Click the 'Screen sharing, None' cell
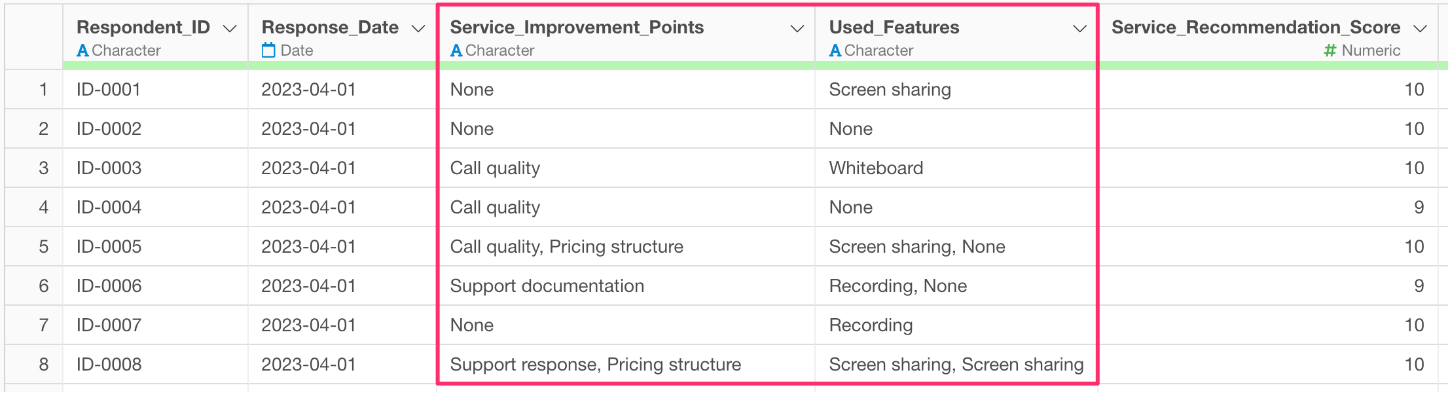 pyautogui.click(x=956, y=247)
